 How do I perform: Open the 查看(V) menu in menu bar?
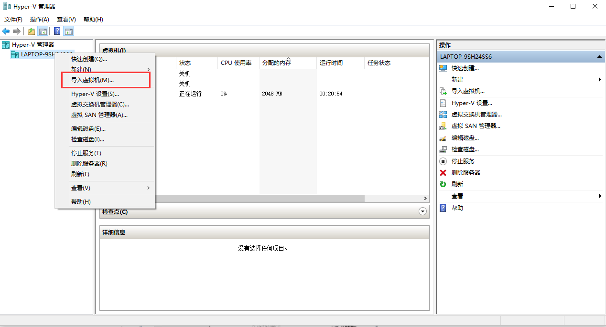(66, 20)
